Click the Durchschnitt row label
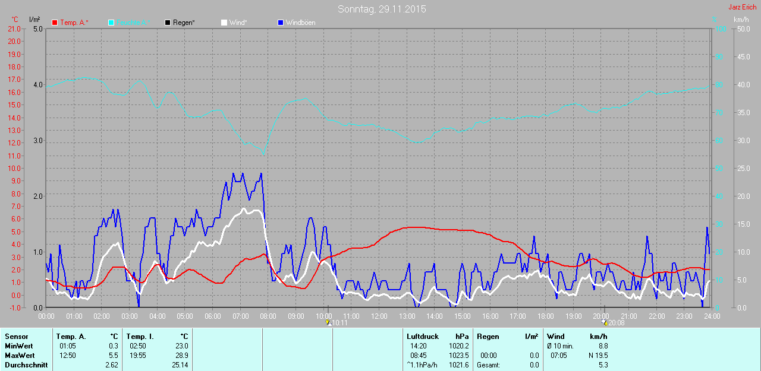 (26, 365)
